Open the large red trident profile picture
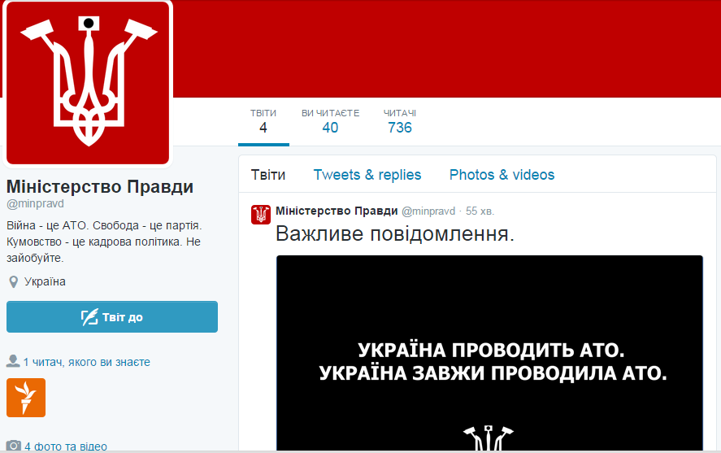This screenshot has height=453, width=721. pyautogui.click(x=88, y=82)
